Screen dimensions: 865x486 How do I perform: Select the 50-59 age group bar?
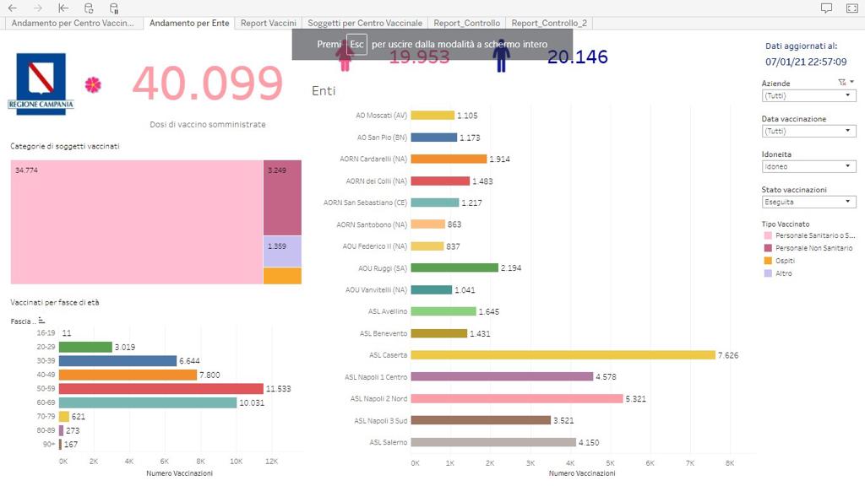tap(160, 389)
